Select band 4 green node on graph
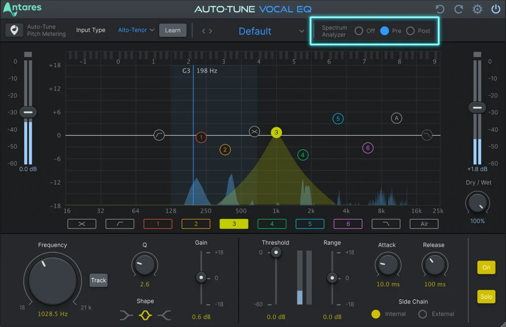 coord(303,155)
